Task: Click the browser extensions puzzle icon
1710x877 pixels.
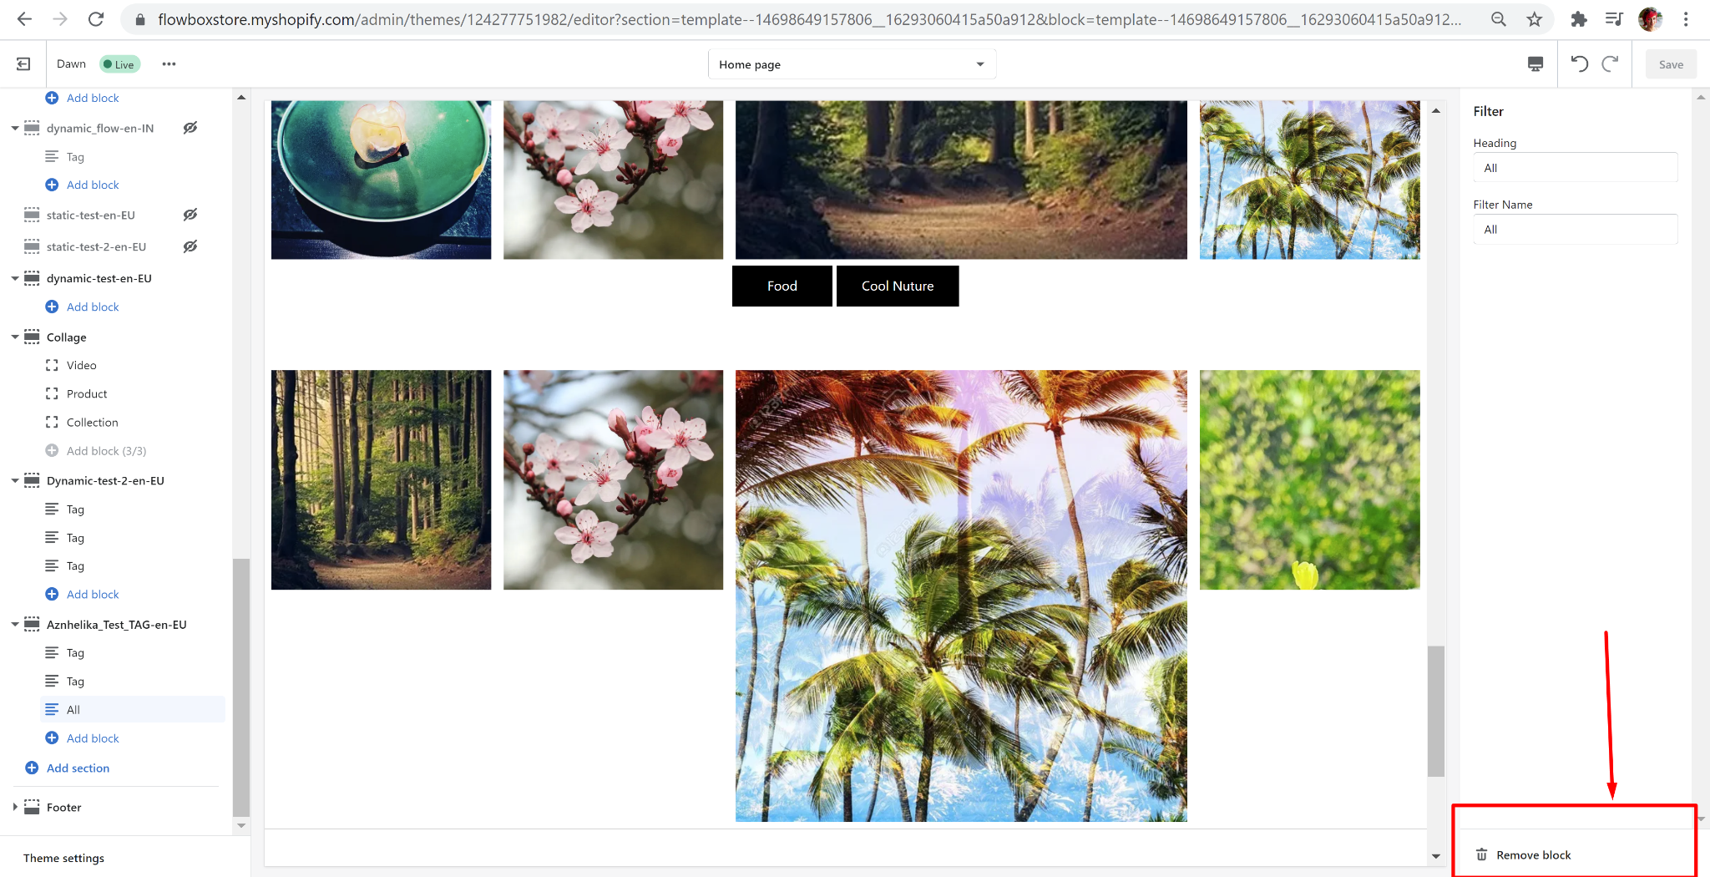Action: [1578, 19]
